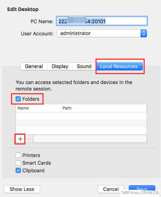The width and height of the screenshot is (161, 197).
Task: Enable the Printers checkbox
Action: click(x=18, y=155)
